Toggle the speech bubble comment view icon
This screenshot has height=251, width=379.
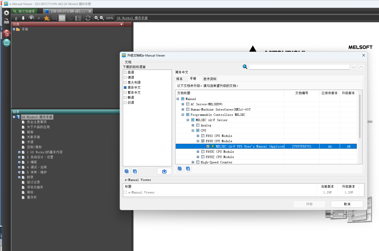pyautogui.click(x=62, y=18)
